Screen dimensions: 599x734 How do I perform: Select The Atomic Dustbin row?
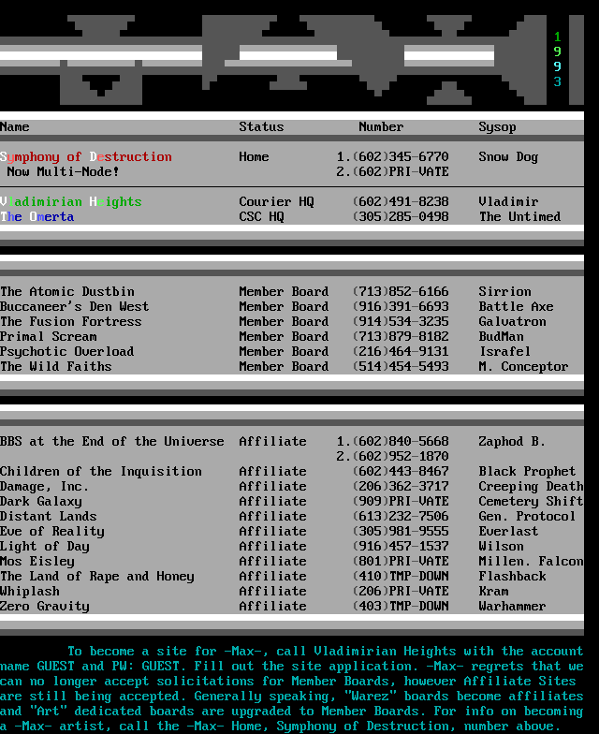coord(67,292)
